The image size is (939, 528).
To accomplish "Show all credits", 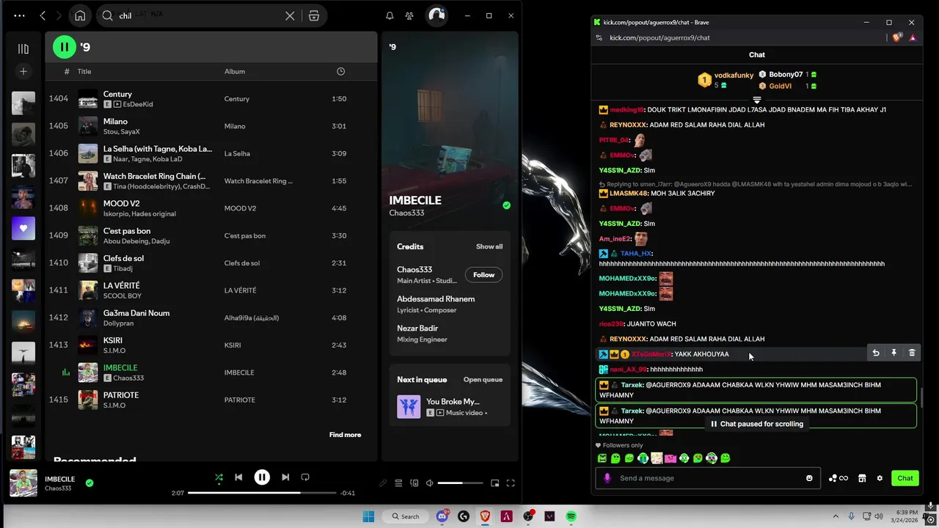I will [x=489, y=246].
